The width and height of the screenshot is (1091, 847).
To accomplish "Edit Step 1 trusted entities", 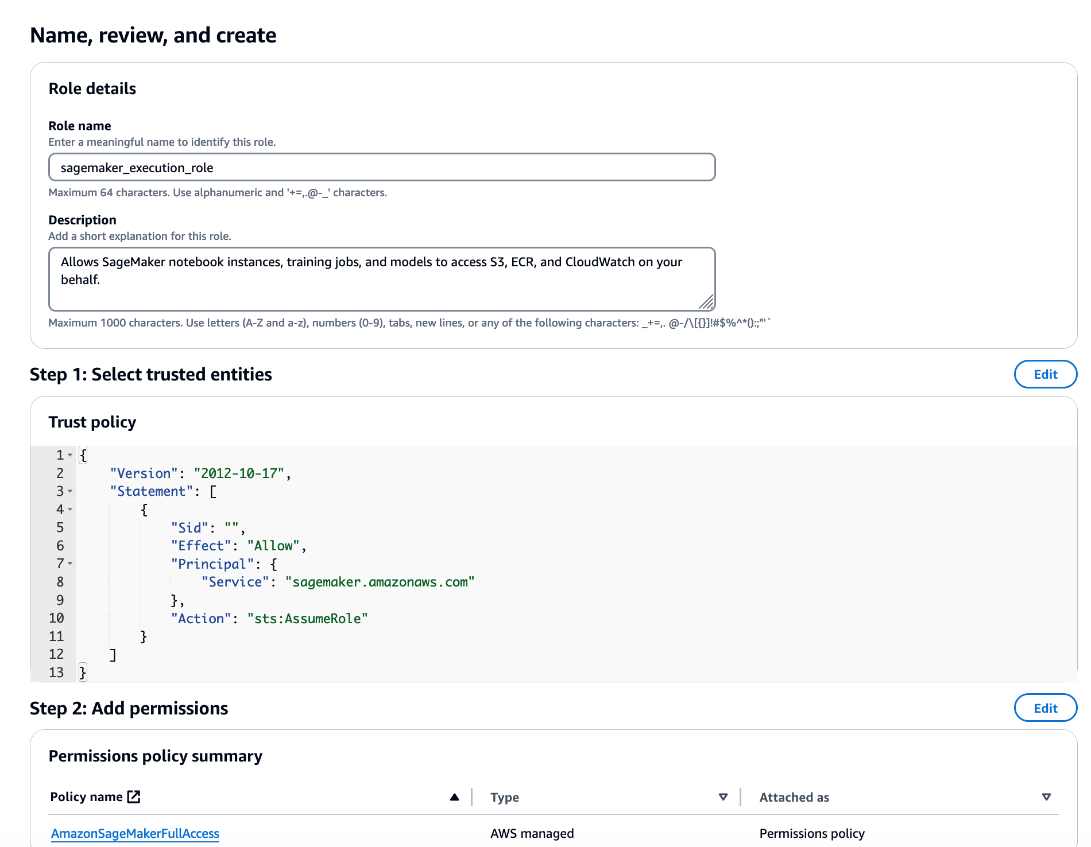I will pos(1045,375).
